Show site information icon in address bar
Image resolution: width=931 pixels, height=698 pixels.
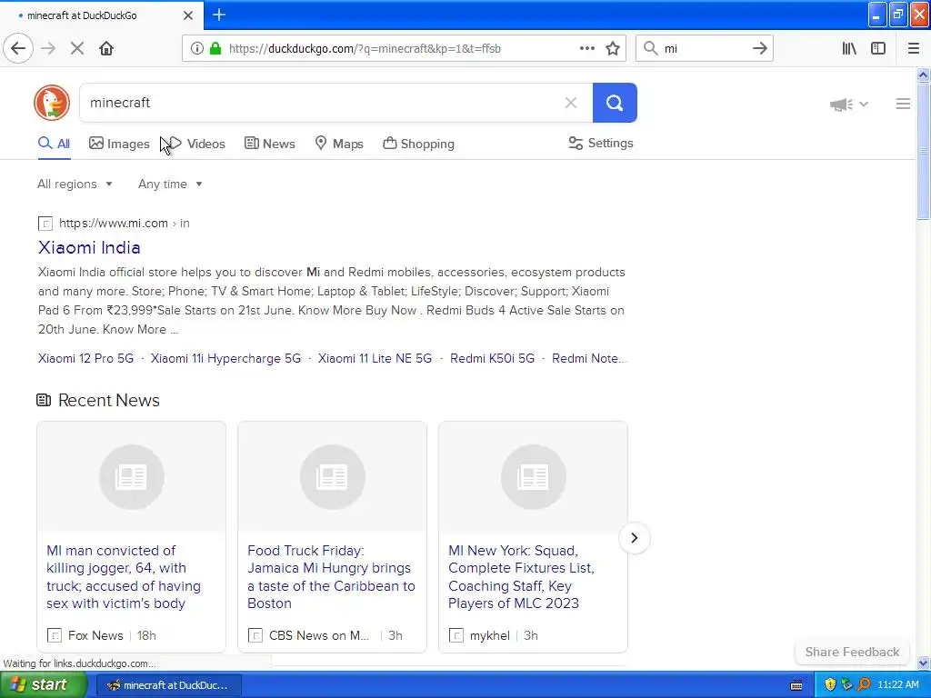[x=196, y=49]
